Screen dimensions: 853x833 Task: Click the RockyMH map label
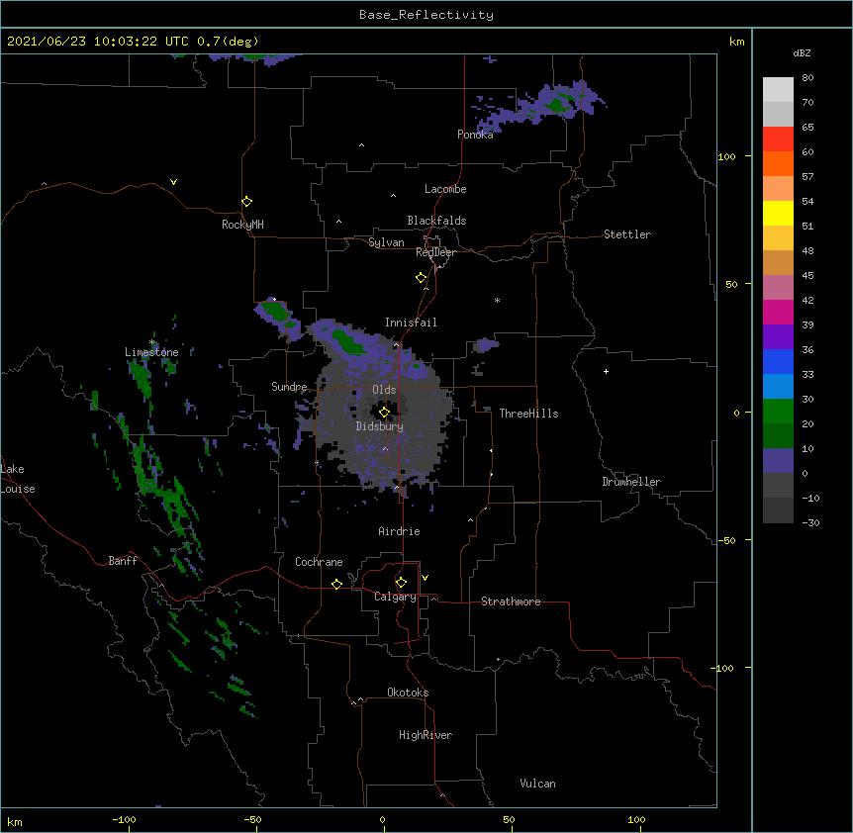[x=242, y=225]
